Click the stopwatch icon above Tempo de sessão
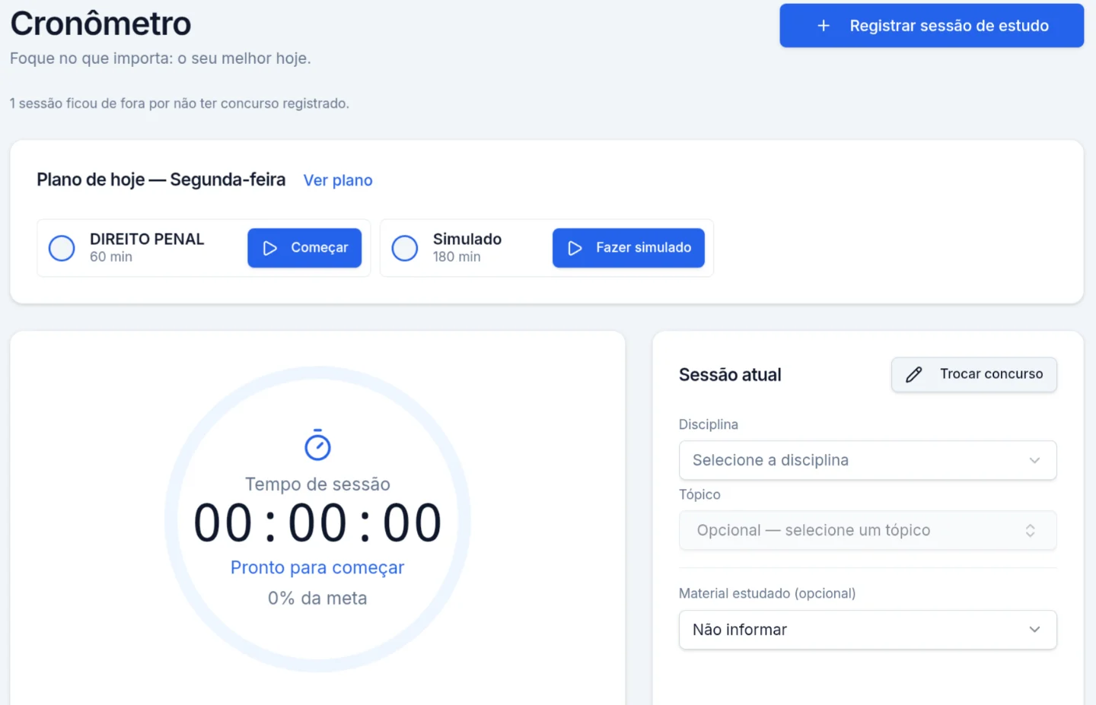This screenshot has width=1096, height=705. click(x=317, y=445)
